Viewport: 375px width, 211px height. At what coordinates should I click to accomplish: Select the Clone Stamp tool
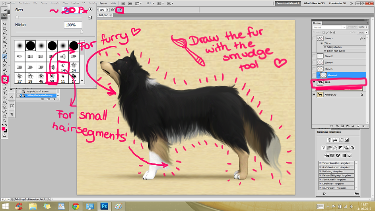4,61
